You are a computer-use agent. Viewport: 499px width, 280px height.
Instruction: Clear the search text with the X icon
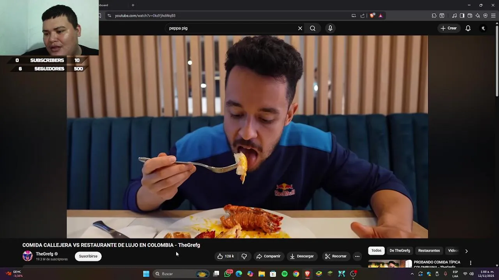click(300, 28)
